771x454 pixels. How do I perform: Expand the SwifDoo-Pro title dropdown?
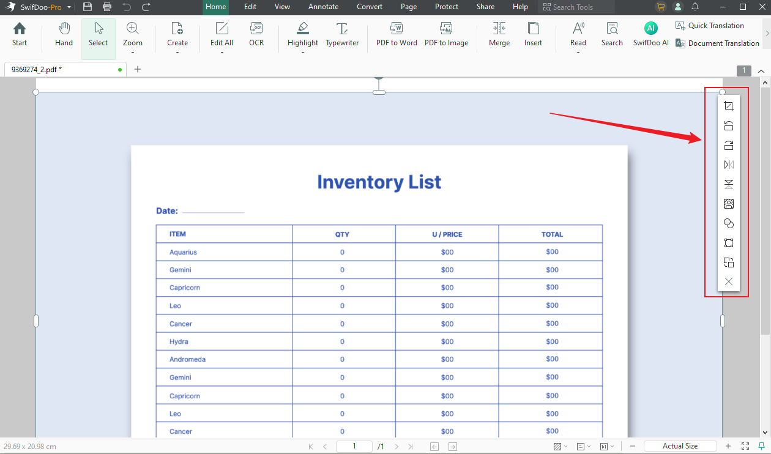(69, 7)
